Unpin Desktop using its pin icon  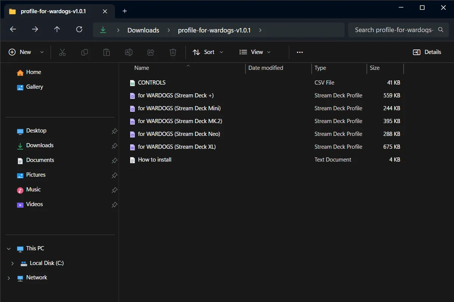point(114,131)
